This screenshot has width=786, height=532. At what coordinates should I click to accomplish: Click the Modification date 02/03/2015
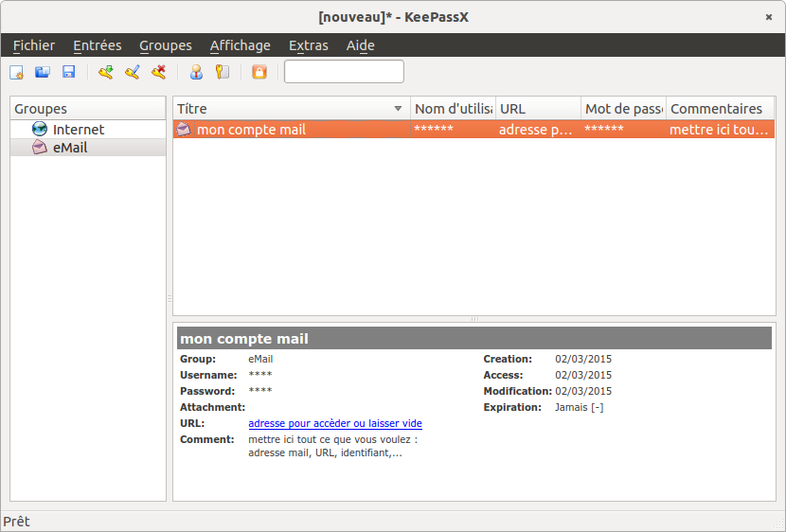click(x=583, y=391)
